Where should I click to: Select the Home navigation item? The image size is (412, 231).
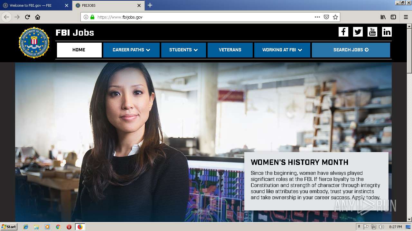coord(79,50)
